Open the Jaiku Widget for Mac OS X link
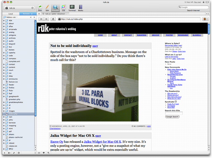This screenshot has height=158, width=212. [x=103, y=142]
